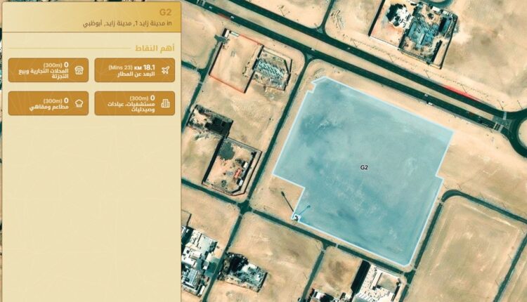Click the Zayed City location text under G2
Screen dimensions: 527x302
pos(127,23)
